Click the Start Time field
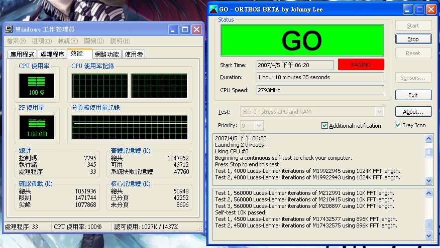 coord(295,65)
